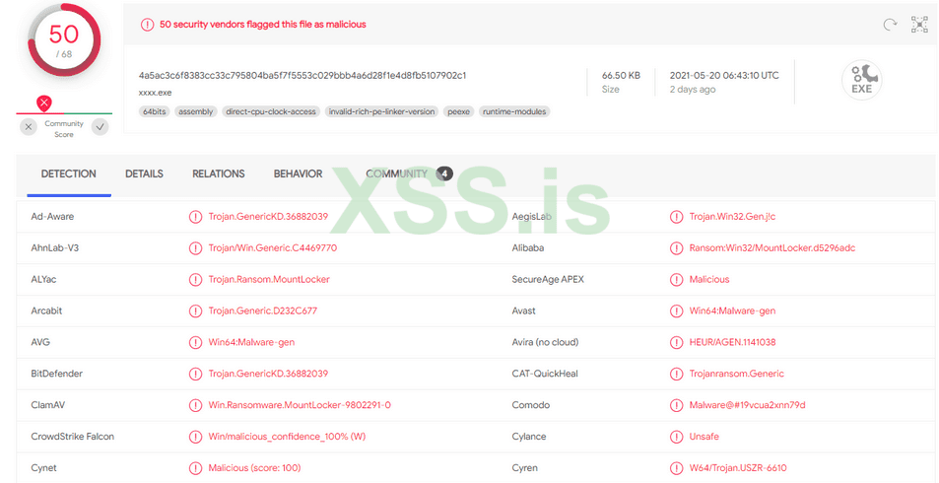Click alert icon in Avast row
Viewport: 939px width, 483px height.
[676, 311]
